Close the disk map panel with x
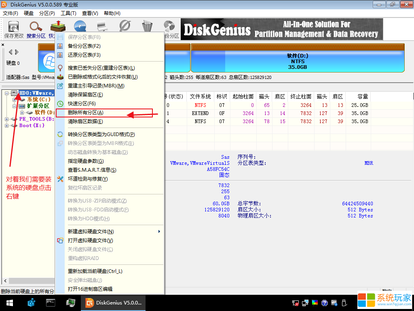Screen dimensions: 414x311 coord(3,45)
